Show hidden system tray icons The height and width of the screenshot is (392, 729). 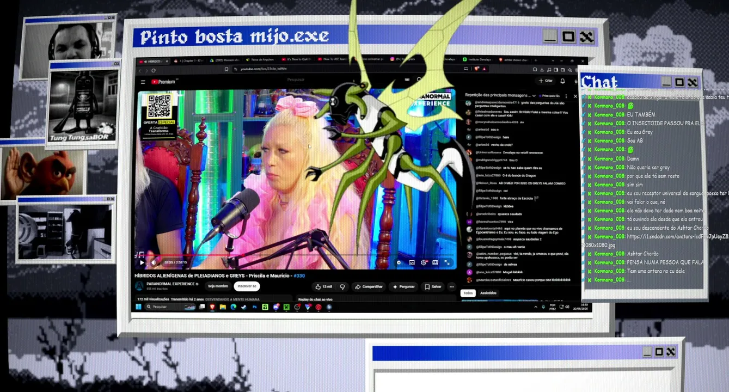pyautogui.click(x=536, y=307)
